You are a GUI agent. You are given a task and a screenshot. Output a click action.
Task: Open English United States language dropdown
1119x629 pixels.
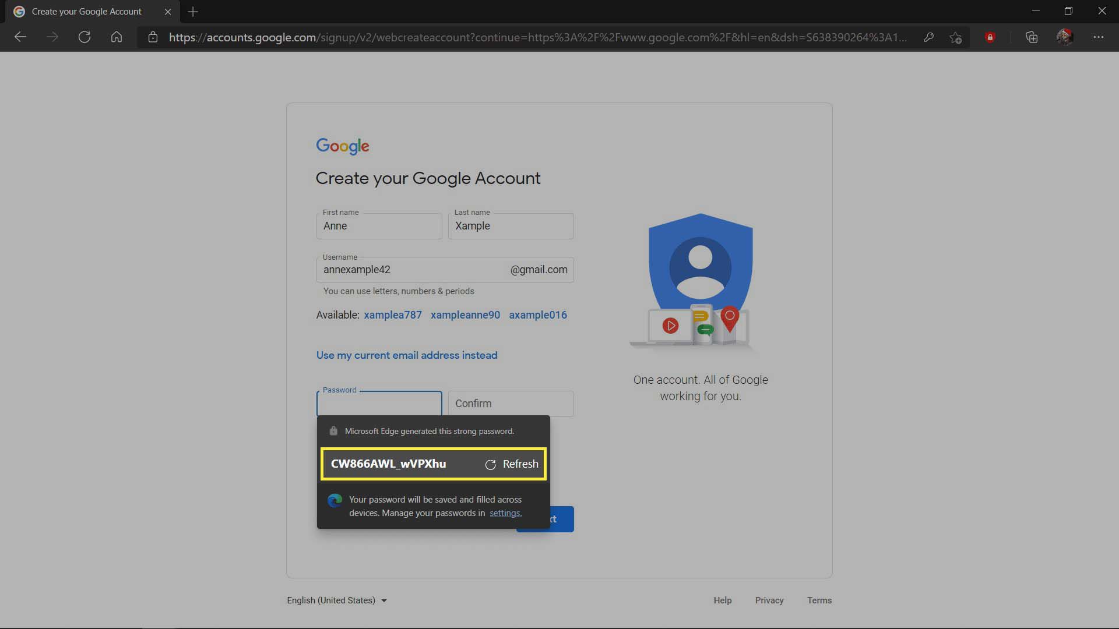pyautogui.click(x=337, y=600)
